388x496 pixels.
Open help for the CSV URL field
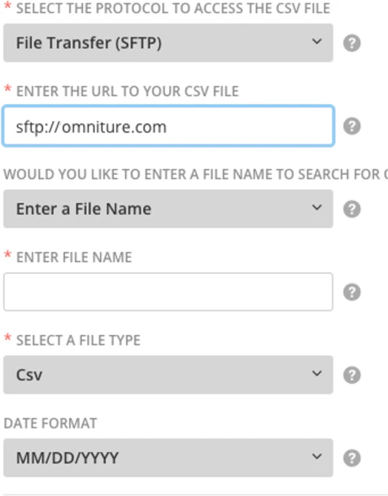[x=352, y=126]
